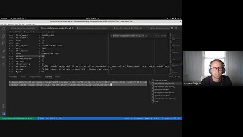Toggle Use Regular Expression in Find widget
This screenshot has width=243, height=137.
[142, 36]
